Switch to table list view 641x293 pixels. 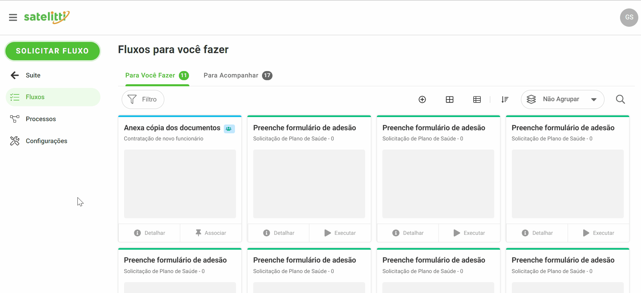click(477, 99)
